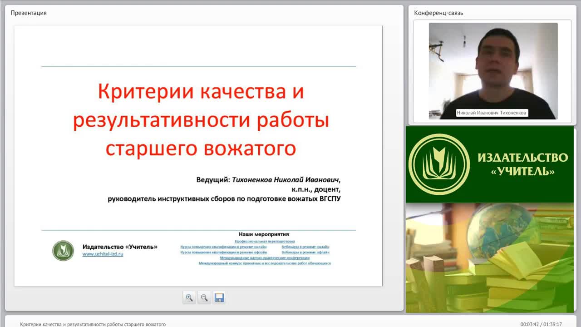581x327 pixels.
Task: Click the Презентация panel title
Action: [x=29, y=13]
